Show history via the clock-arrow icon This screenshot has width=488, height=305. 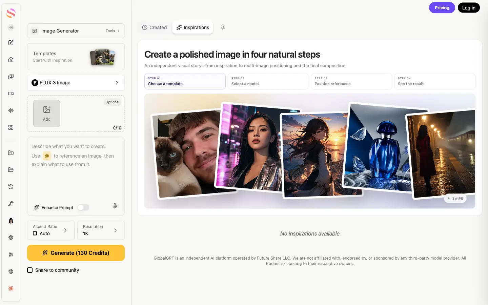pyautogui.click(x=11, y=187)
